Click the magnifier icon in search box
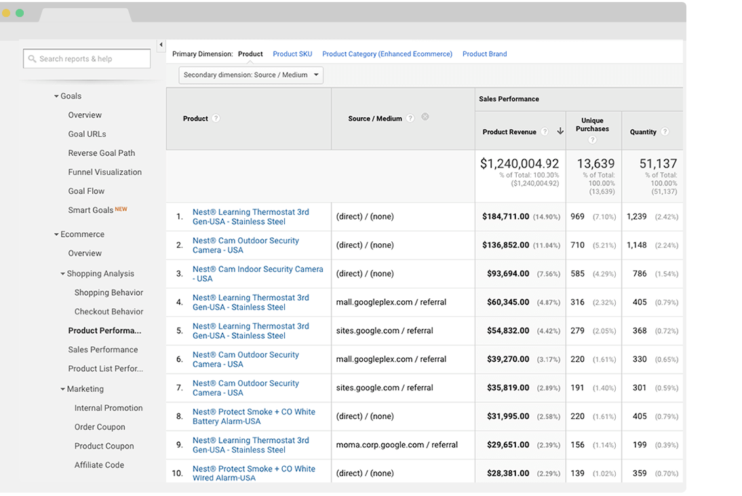 (31, 59)
